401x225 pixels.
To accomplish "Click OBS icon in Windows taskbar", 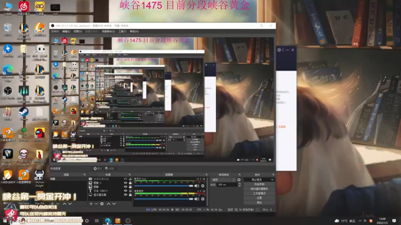I will 128,220.
